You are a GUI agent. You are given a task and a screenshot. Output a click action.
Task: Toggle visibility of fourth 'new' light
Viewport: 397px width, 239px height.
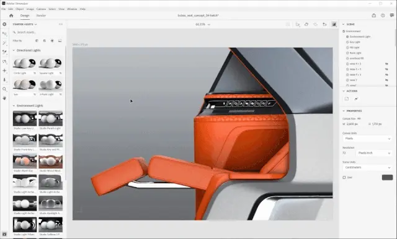point(386,80)
